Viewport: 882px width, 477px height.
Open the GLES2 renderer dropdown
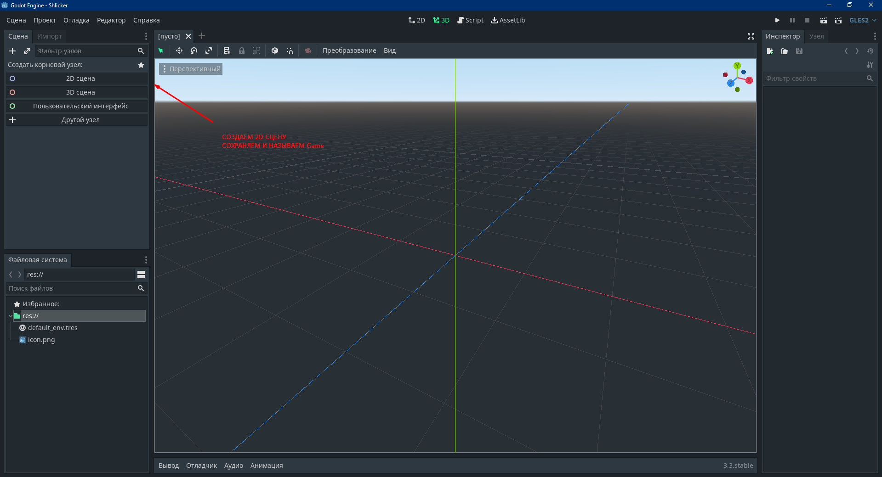coord(863,20)
